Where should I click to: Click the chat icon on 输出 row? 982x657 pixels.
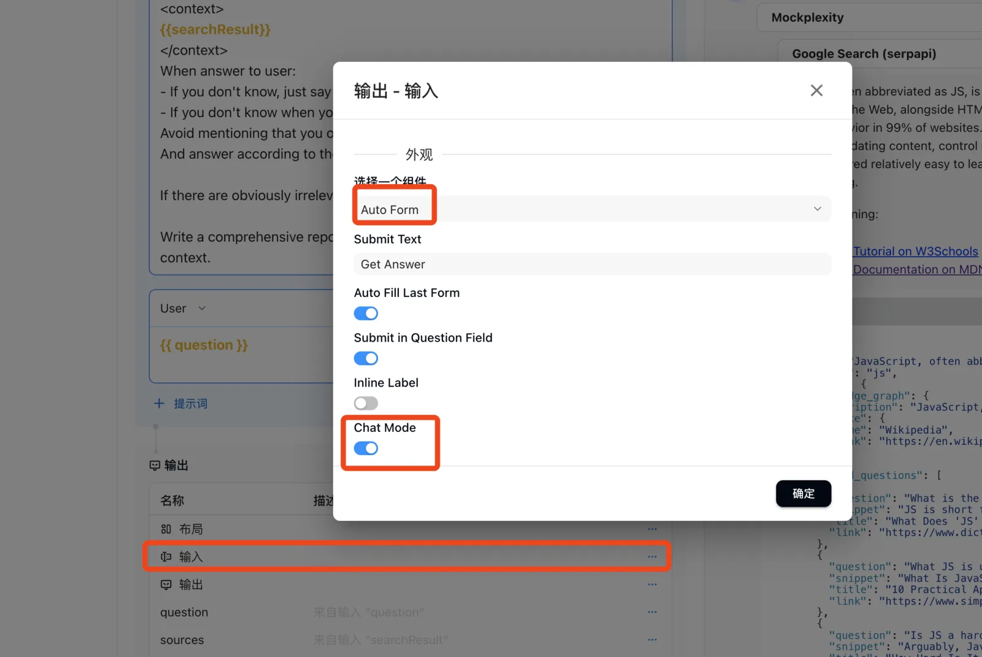pos(166,585)
